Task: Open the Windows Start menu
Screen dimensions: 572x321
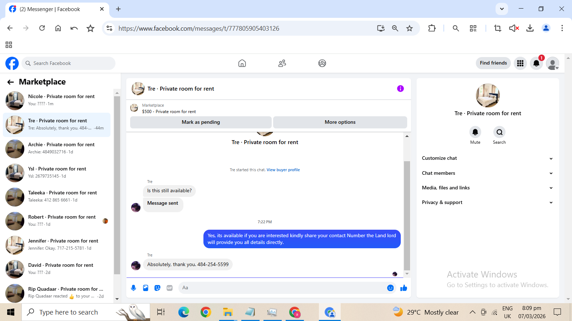Action: click(x=11, y=312)
